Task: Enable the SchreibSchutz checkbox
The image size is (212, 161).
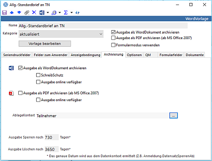Action: pyautogui.click(x=38, y=75)
